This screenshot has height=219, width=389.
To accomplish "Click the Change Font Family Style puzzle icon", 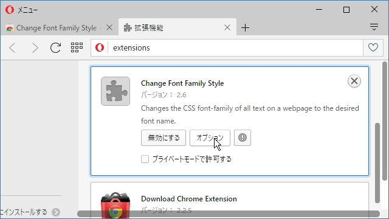I will tap(115, 91).
